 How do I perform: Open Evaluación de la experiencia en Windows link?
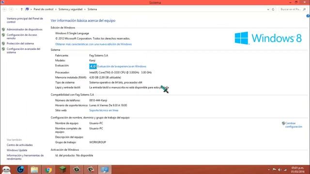122,67
